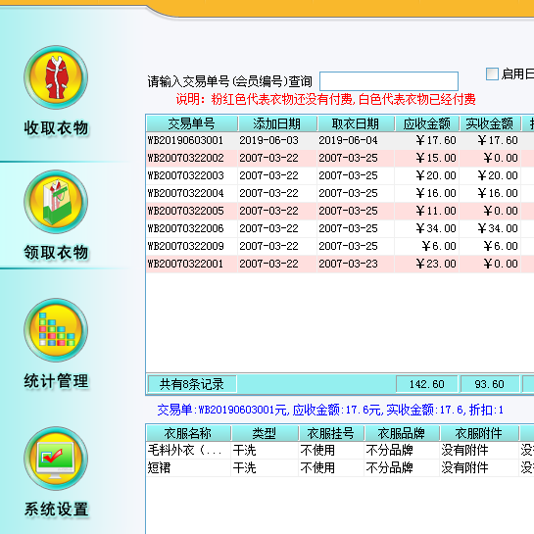
Task: Open the 收取衣物 red coat icon
Action: tap(56, 77)
